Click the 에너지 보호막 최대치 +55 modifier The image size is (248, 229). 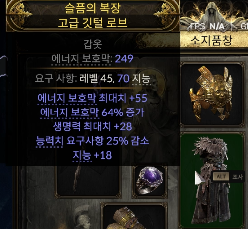(92, 98)
